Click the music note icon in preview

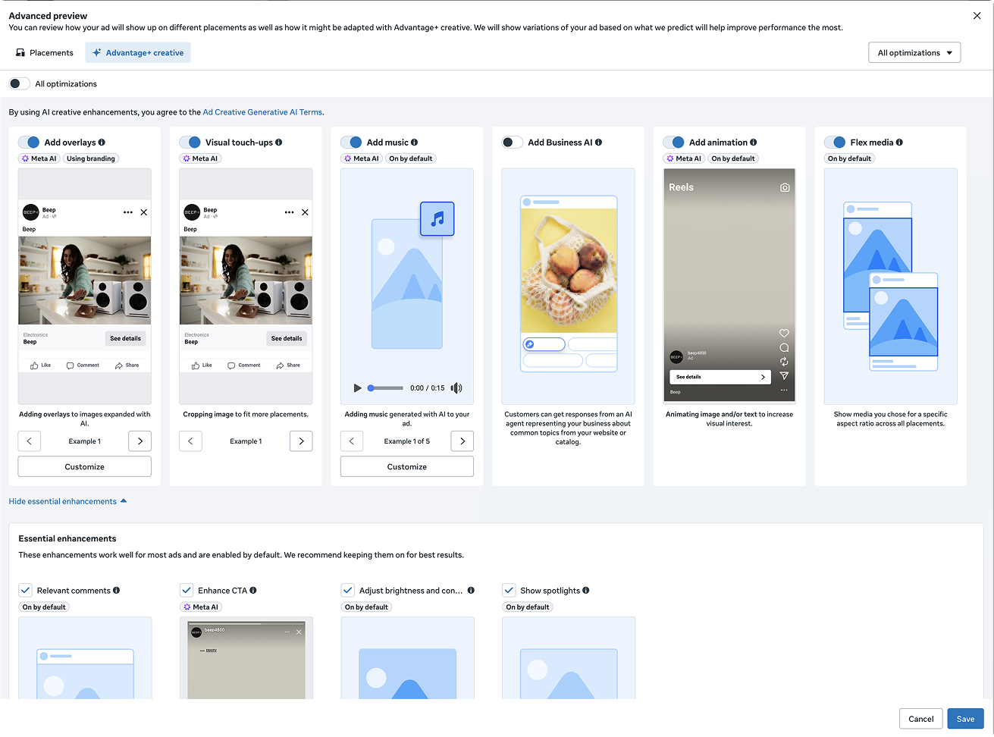[437, 219]
